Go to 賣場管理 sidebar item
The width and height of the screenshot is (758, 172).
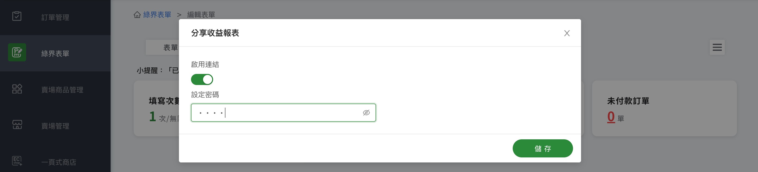click(55, 126)
